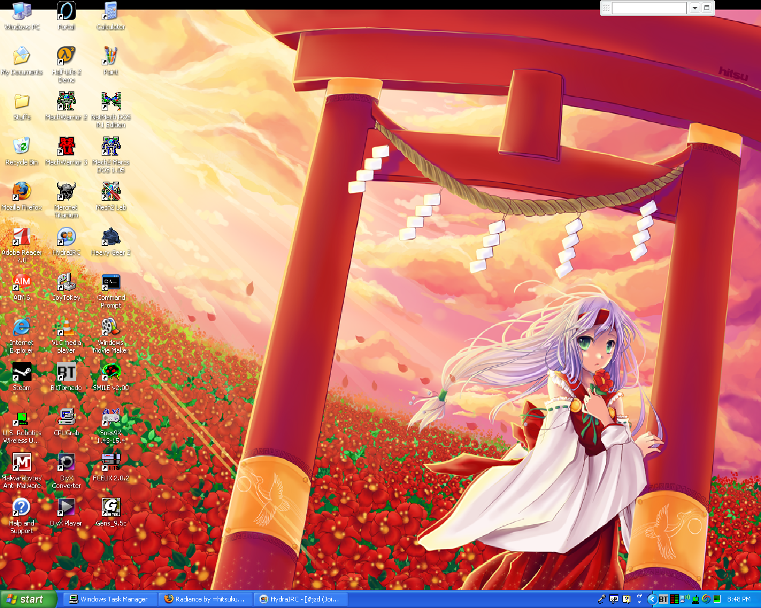
Task: Switch to Windows Task Manager taskbar button
Action: [x=110, y=599]
